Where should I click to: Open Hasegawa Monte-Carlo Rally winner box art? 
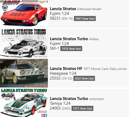click(24, 73)
